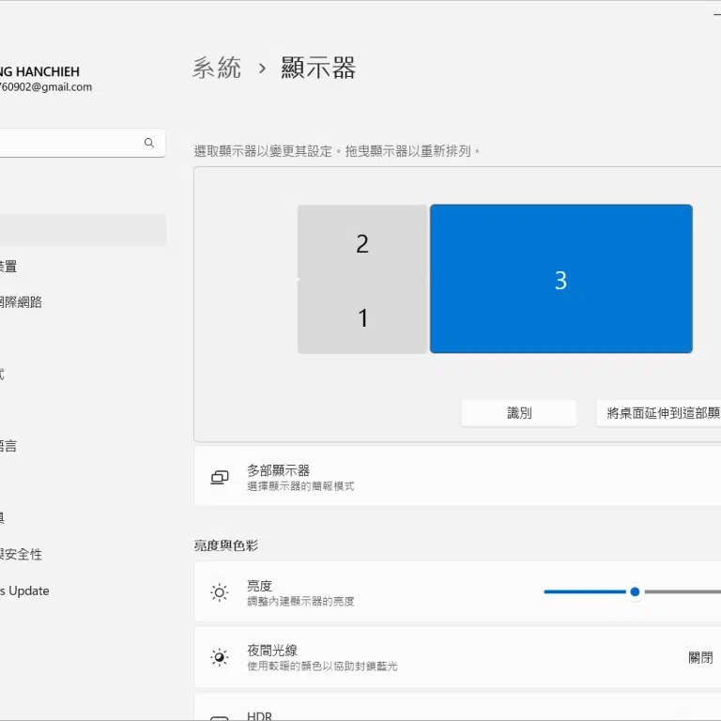The width and height of the screenshot is (721, 721).
Task: Click the magnifier icon in the search box
Action: (148, 143)
